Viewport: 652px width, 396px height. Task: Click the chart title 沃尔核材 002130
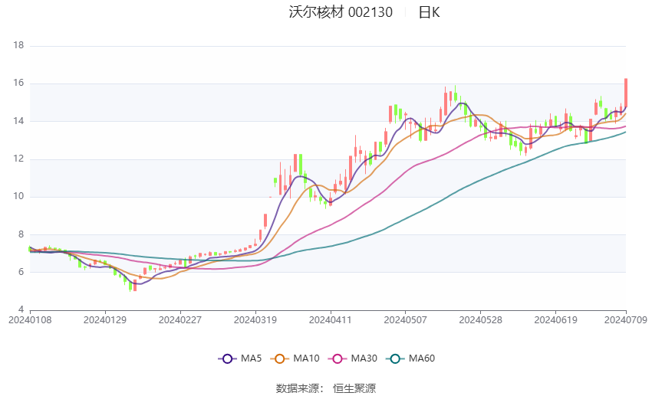tap(341, 12)
